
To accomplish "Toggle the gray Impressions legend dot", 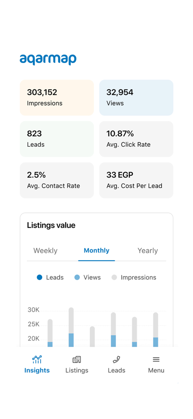I will (x=114, y=277).
